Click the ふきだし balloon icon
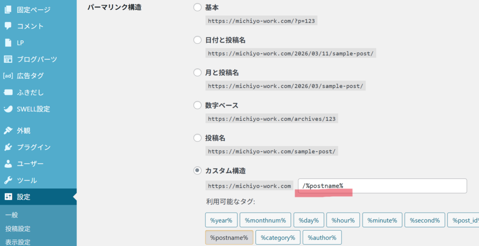The width and height of the screenshot is (479, 246). click(x=8, y=92)
